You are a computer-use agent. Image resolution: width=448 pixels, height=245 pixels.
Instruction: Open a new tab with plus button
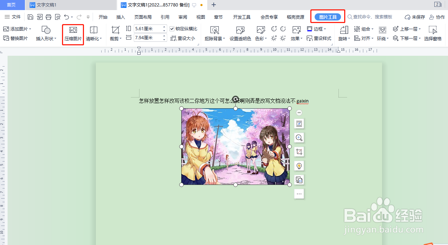click(214, 5)
